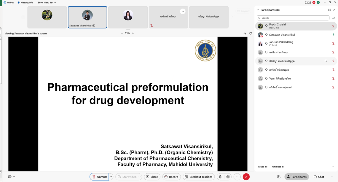Open Meeting Info
The height and width of the screenshot is (182, 338).
(x=25, y=3)
